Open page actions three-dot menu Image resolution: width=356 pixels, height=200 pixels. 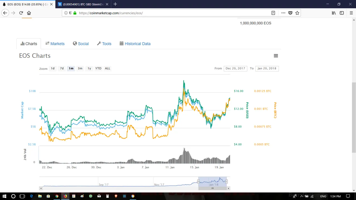coord(283,13)
